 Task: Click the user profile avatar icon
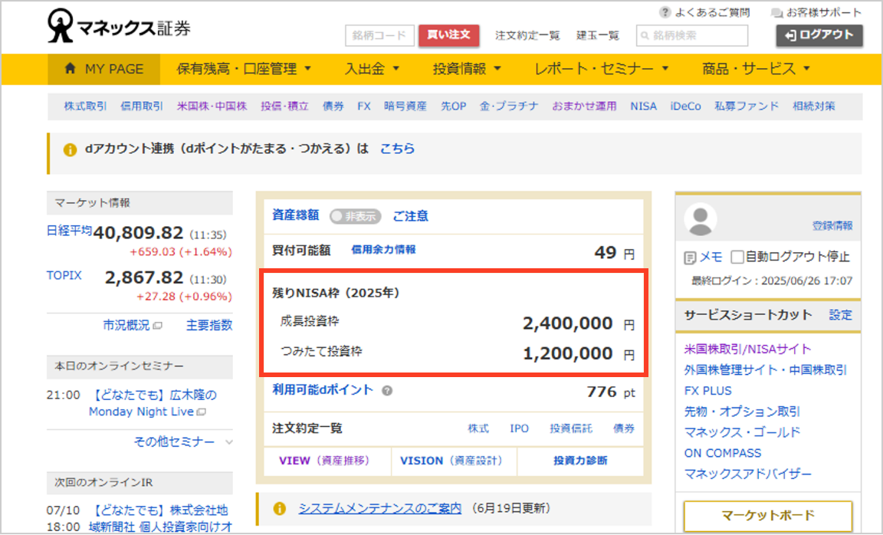coord(699,219)
